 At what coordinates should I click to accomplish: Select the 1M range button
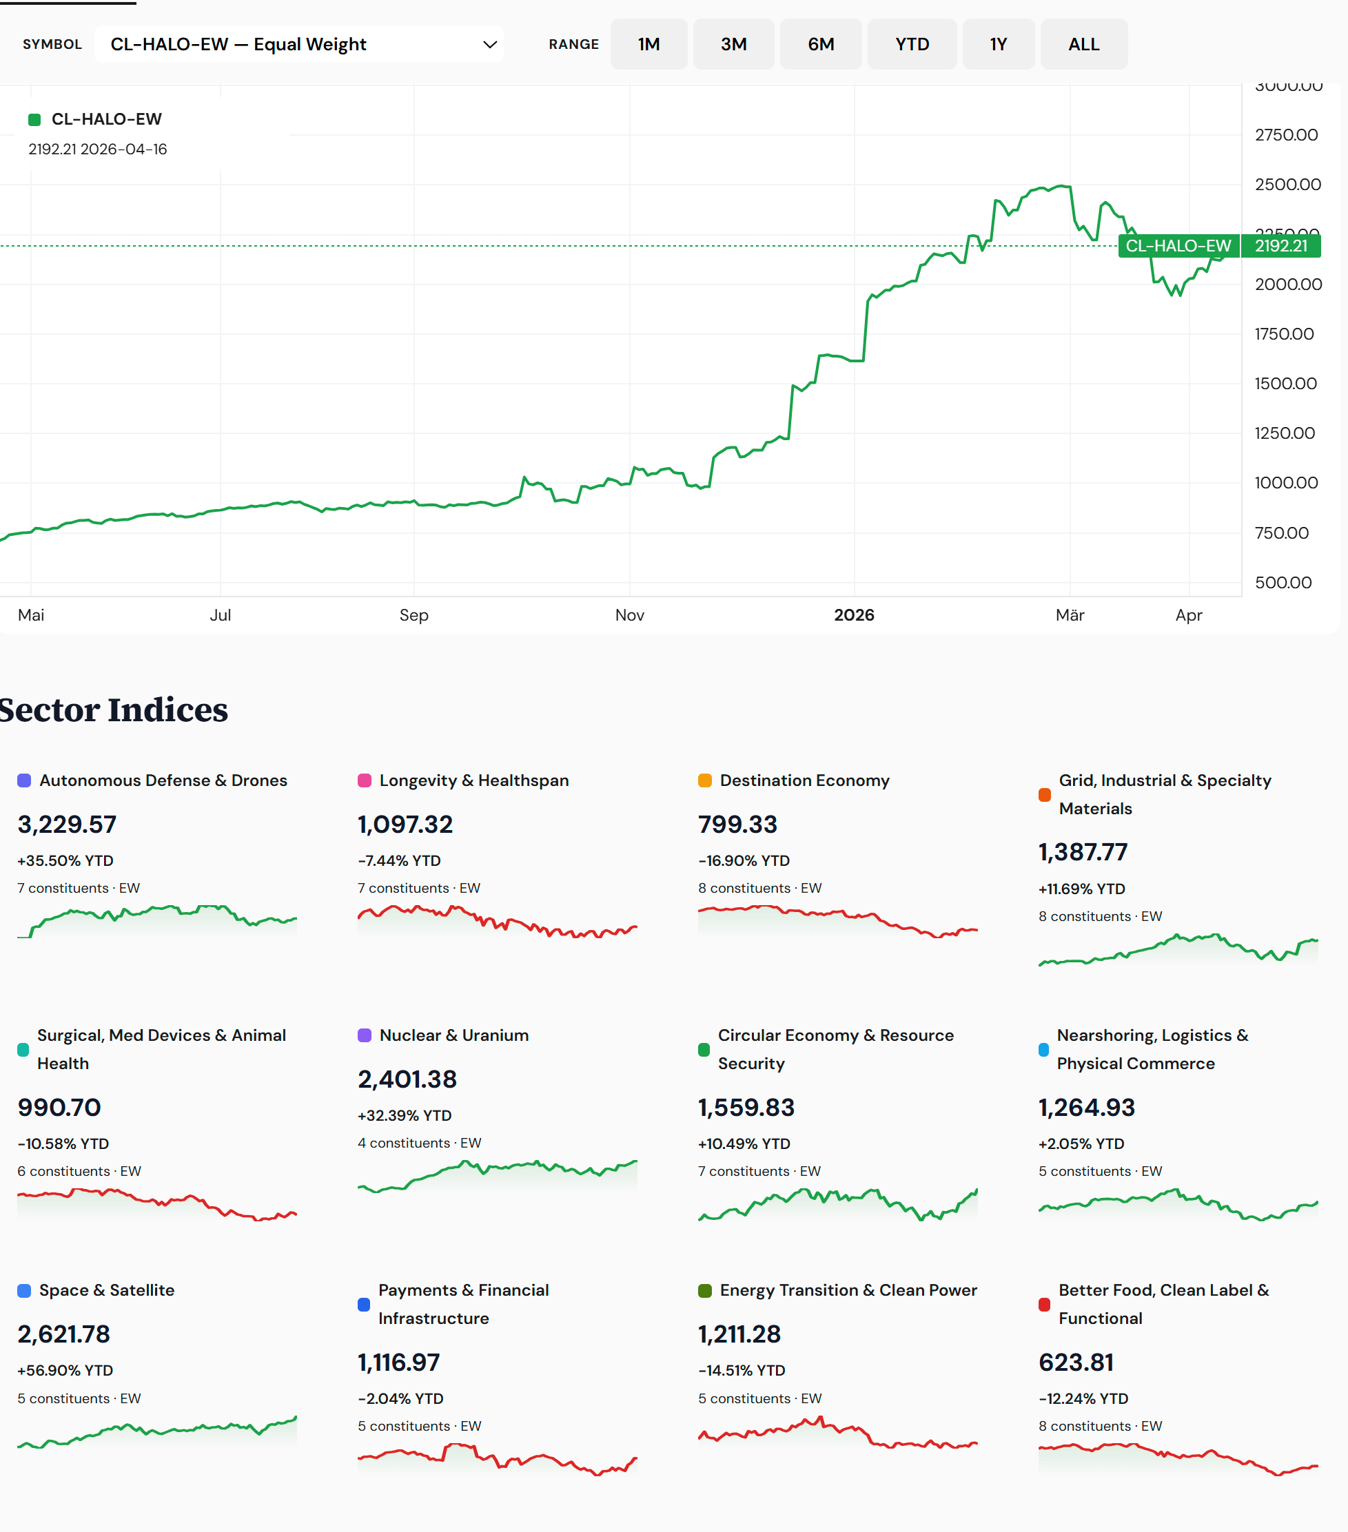(x=649, y=44)
